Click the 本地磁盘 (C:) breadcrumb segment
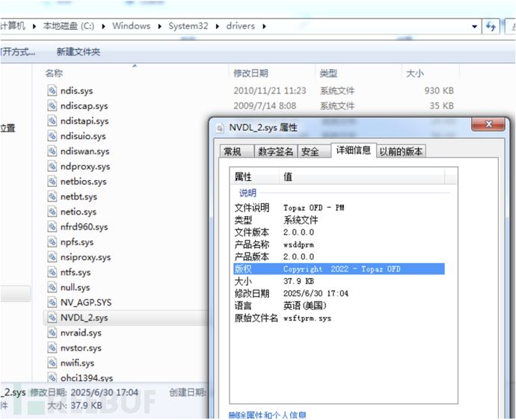 point(69,26)
